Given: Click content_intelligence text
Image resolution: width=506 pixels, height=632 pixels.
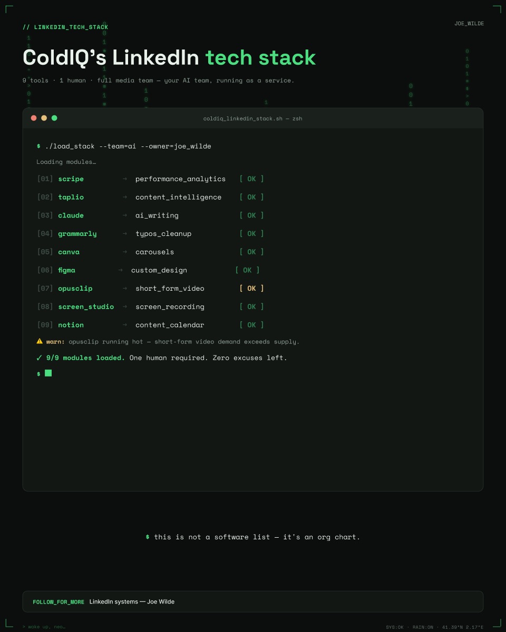Looking at the screenshot, I should point(178,197).
